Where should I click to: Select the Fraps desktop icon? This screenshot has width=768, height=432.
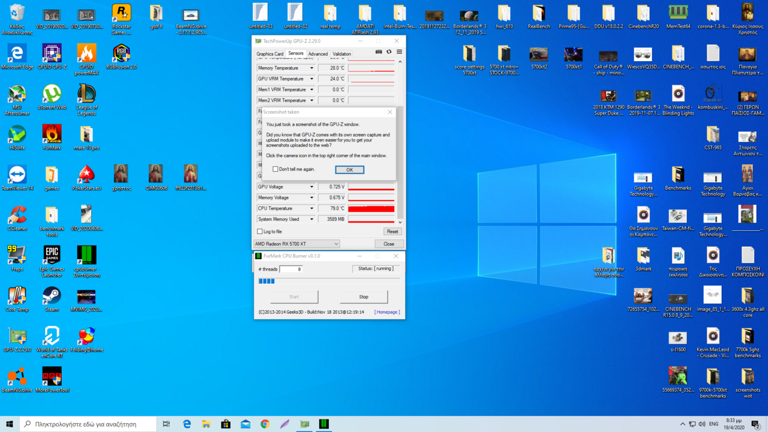click(x=17, y=259)
